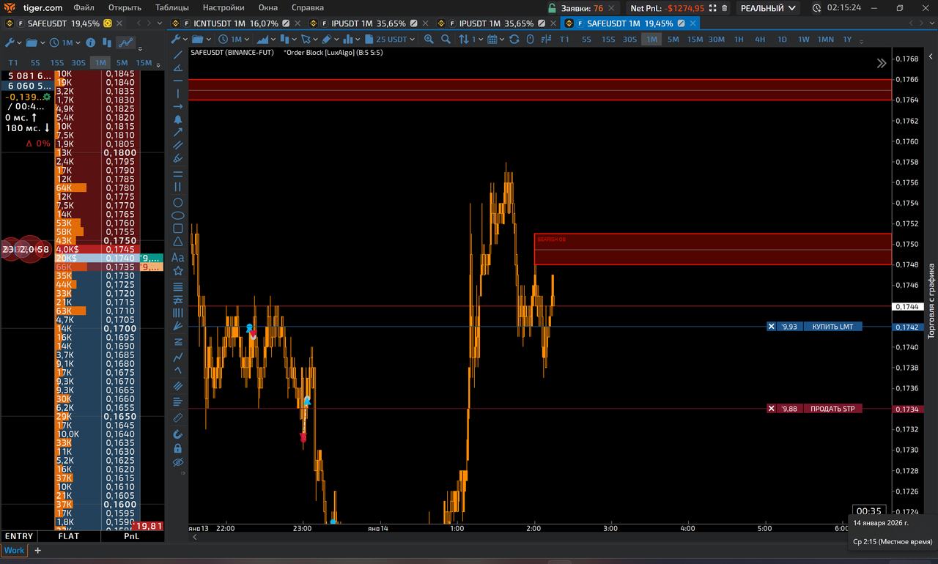Set chart timeframe to 5M
The image size is (938, 564).
click(x=673, y=40)
